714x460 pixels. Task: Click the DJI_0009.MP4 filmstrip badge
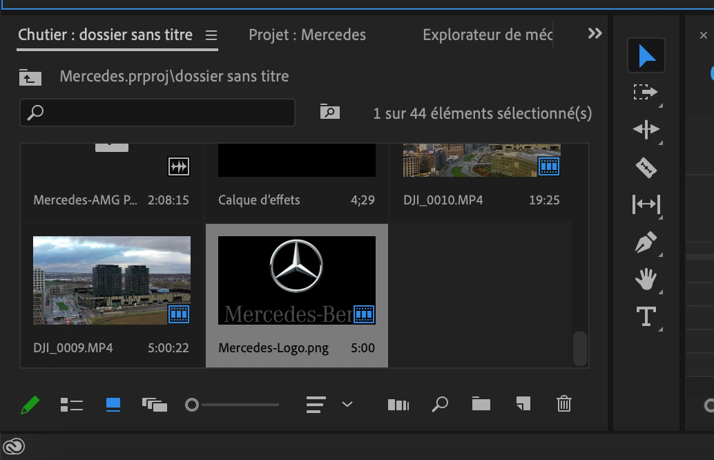[179, 314]
